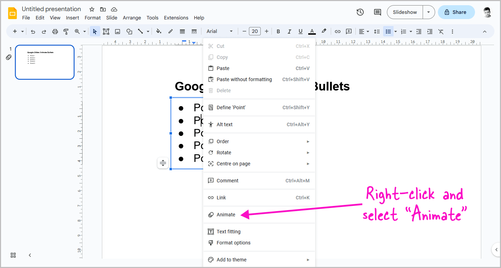Collapse the toolbar with the up chevron
501x268 pixels.
click(x=485, y=32)
